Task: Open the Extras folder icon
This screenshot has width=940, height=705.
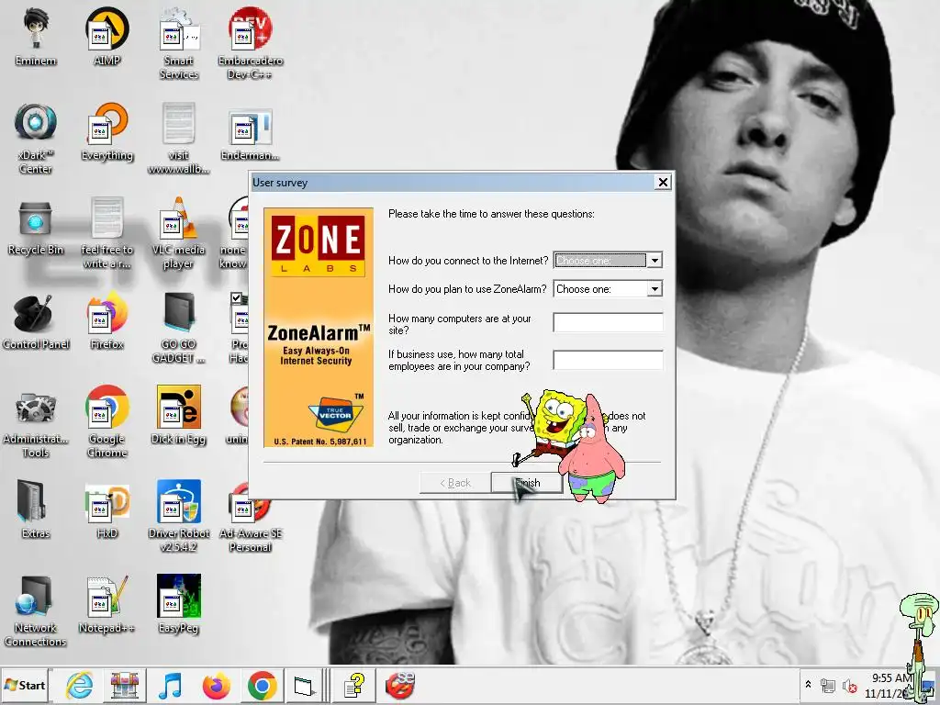Action: [x=36, y=509]
